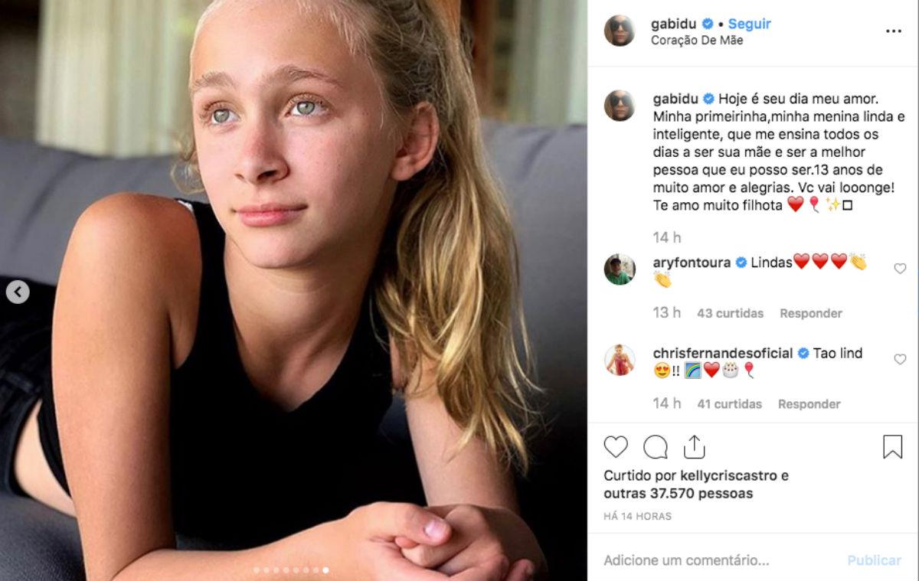Open gabidu profile picture in header
This screenshot has width=919, height=581.
[x=620, y=31]
